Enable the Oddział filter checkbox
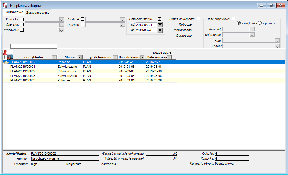Image resolution: width=288 pixels, height=175 pixels. (83, 19)
